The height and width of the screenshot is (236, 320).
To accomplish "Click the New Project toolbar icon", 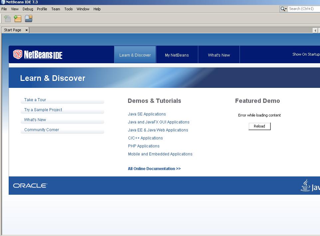I will 18,19.
